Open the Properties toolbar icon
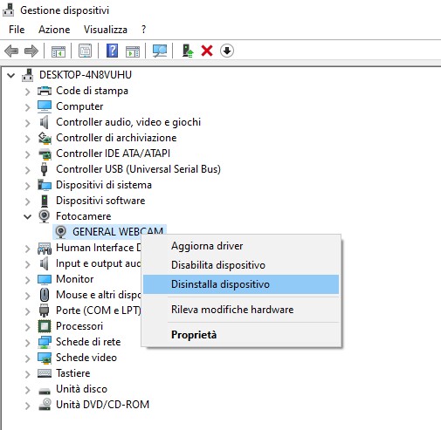The height and width of the screenshot is (430, 441). (85, 51)
